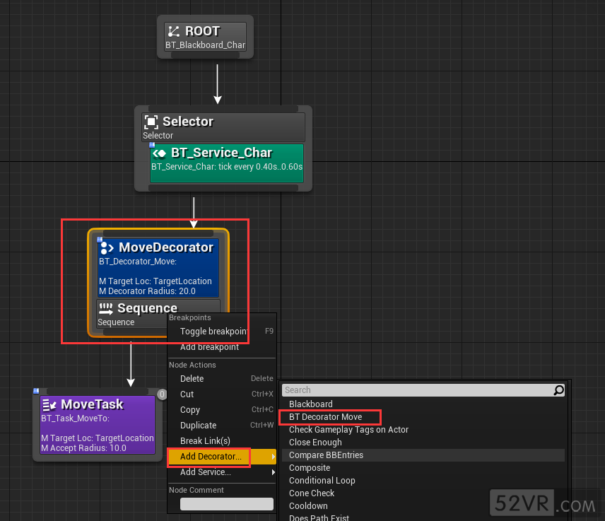The height and width of the screenshot is (521, 605).
Task: Click the Selector node bracket icon
Action: click(151, 122)
